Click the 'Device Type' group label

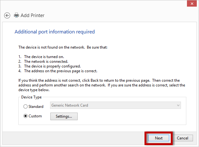pyautogui.click(x=31, y=97)
